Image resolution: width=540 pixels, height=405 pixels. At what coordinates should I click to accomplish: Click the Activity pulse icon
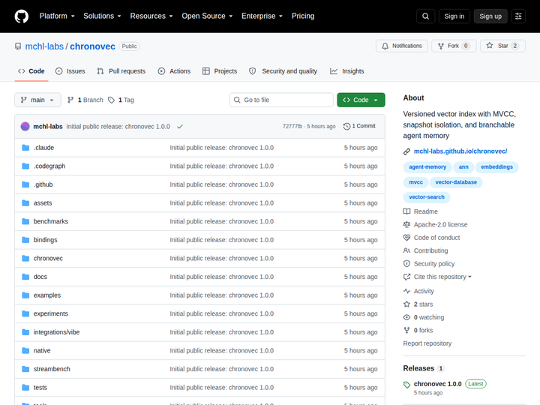(406, 291)
